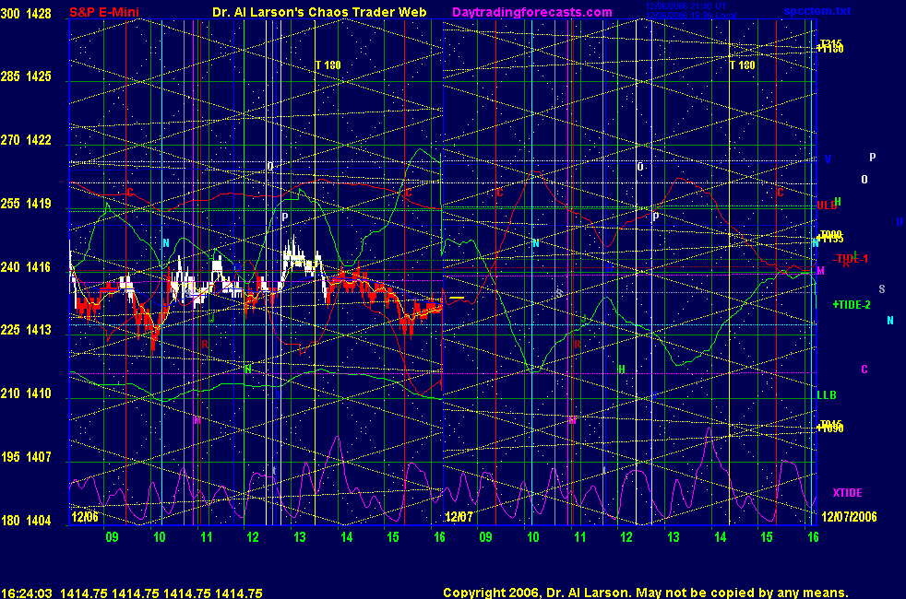
Task: Click the 'T 180' label on the 12/07 chart
Action: (x=743, y=65)
